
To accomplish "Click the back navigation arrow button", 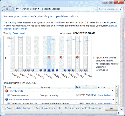I will click(4, 9).
